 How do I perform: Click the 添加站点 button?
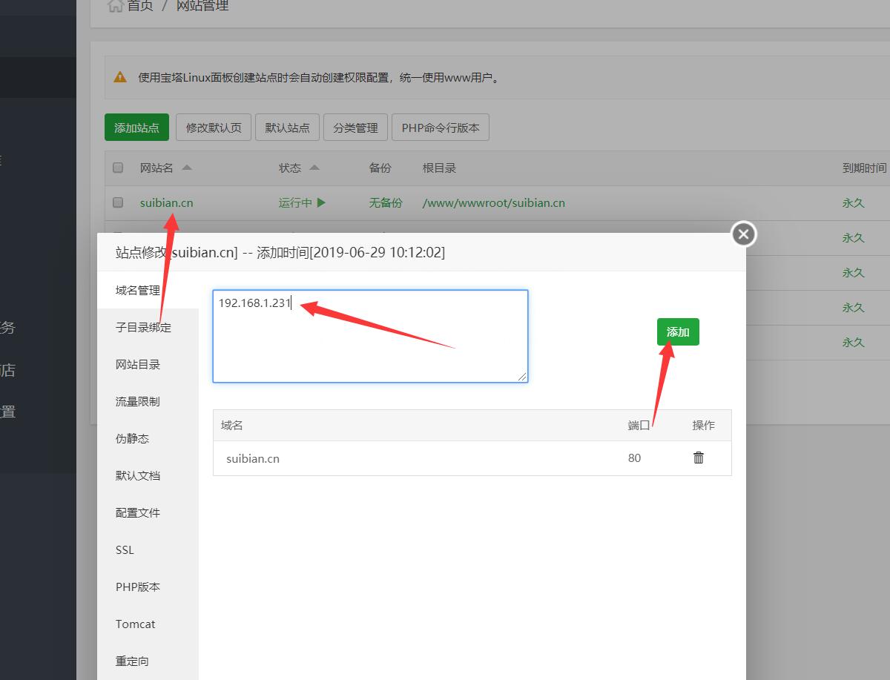136,128
